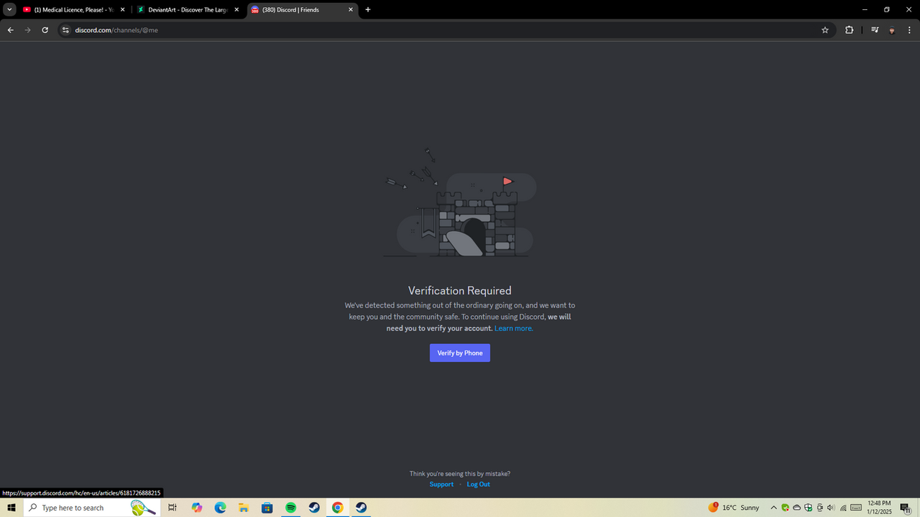The height and width of the screenshot is (517, 920).
Task: Open the volume speaker control
Action: tap(832, 508)
